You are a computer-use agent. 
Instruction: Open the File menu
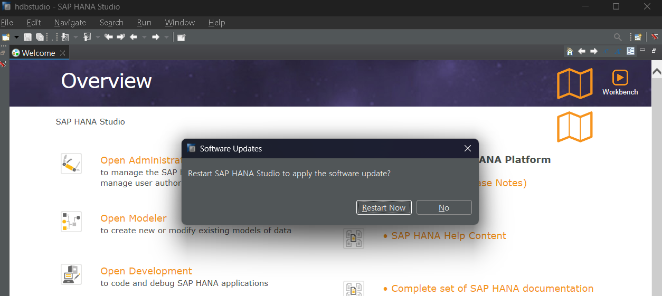point(6,23)
